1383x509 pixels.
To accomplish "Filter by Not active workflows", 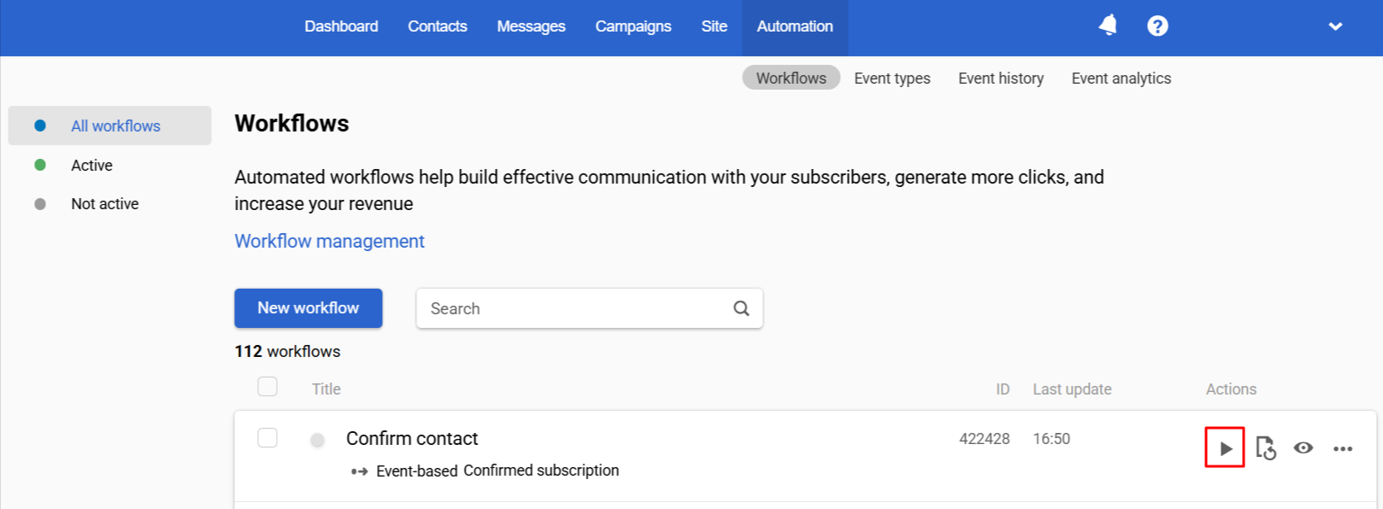I will point(104,204).
